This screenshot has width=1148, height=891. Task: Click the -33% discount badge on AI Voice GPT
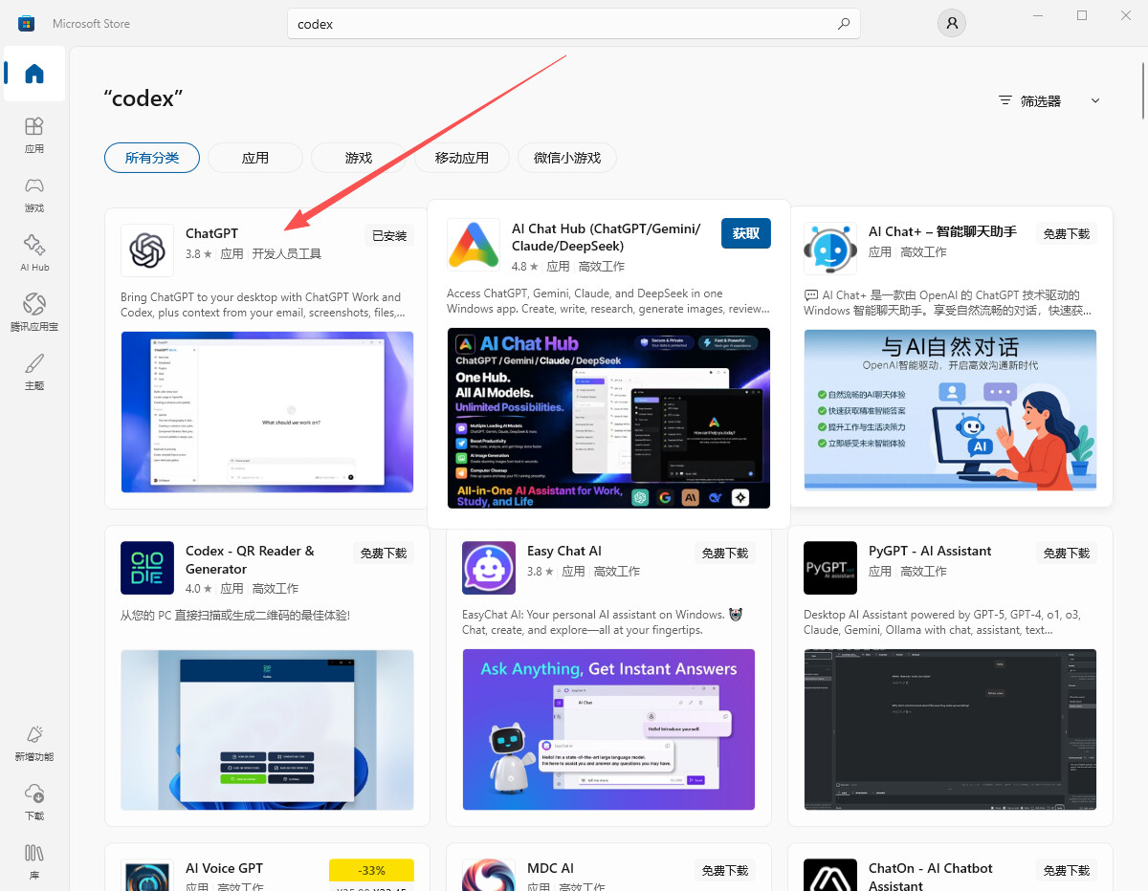pos(371,870)
